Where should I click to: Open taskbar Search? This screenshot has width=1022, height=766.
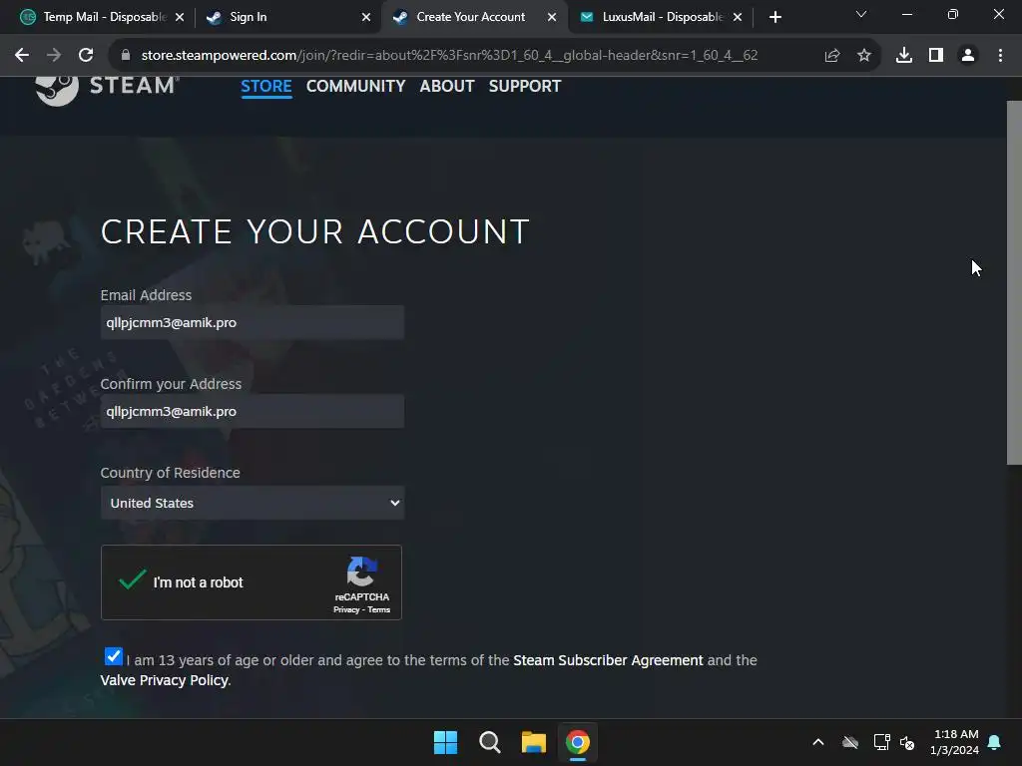coord(489,742)
